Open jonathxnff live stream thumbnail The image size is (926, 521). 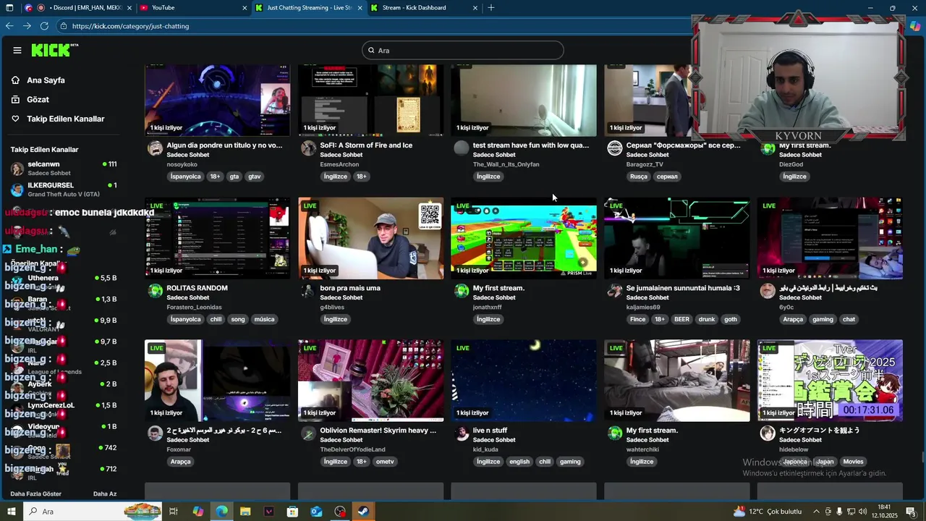pyautogui.click(x=524, y=238)
